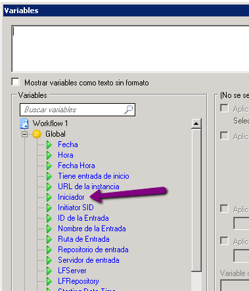249x291 pixels.
Task: Click the arrow icon beside Servidor de entrada
Action: (x=49, y=260)
